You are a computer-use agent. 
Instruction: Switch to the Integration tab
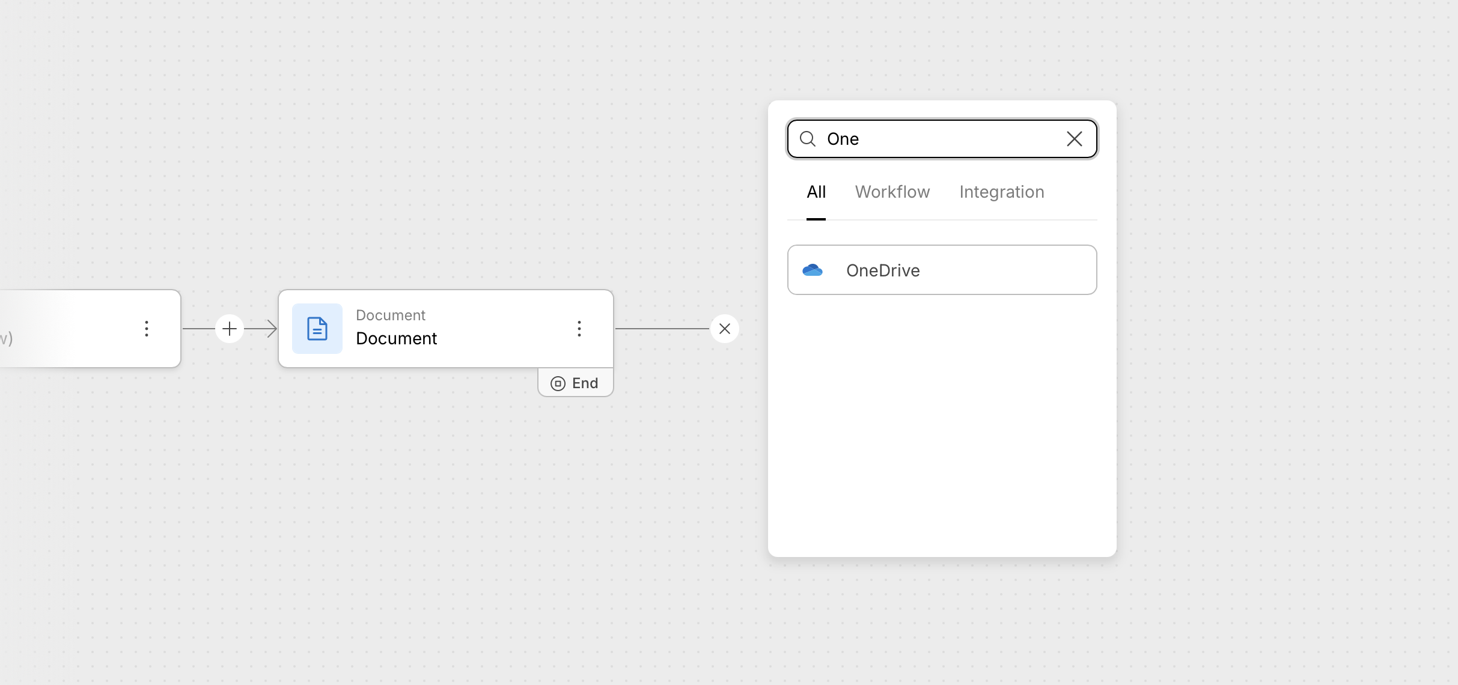1001,192
